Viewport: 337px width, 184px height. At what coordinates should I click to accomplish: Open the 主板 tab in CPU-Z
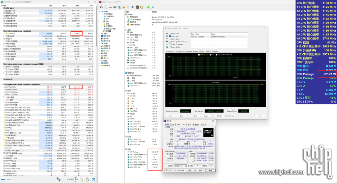173,125
